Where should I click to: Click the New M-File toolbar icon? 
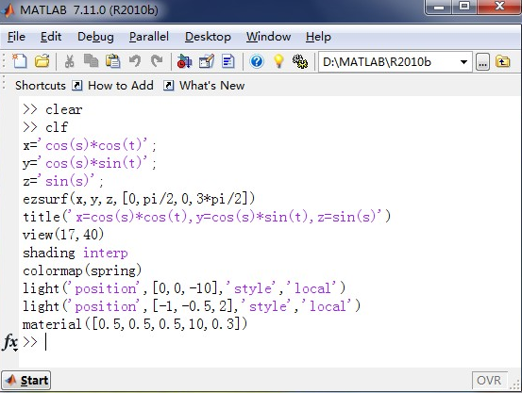19,61
